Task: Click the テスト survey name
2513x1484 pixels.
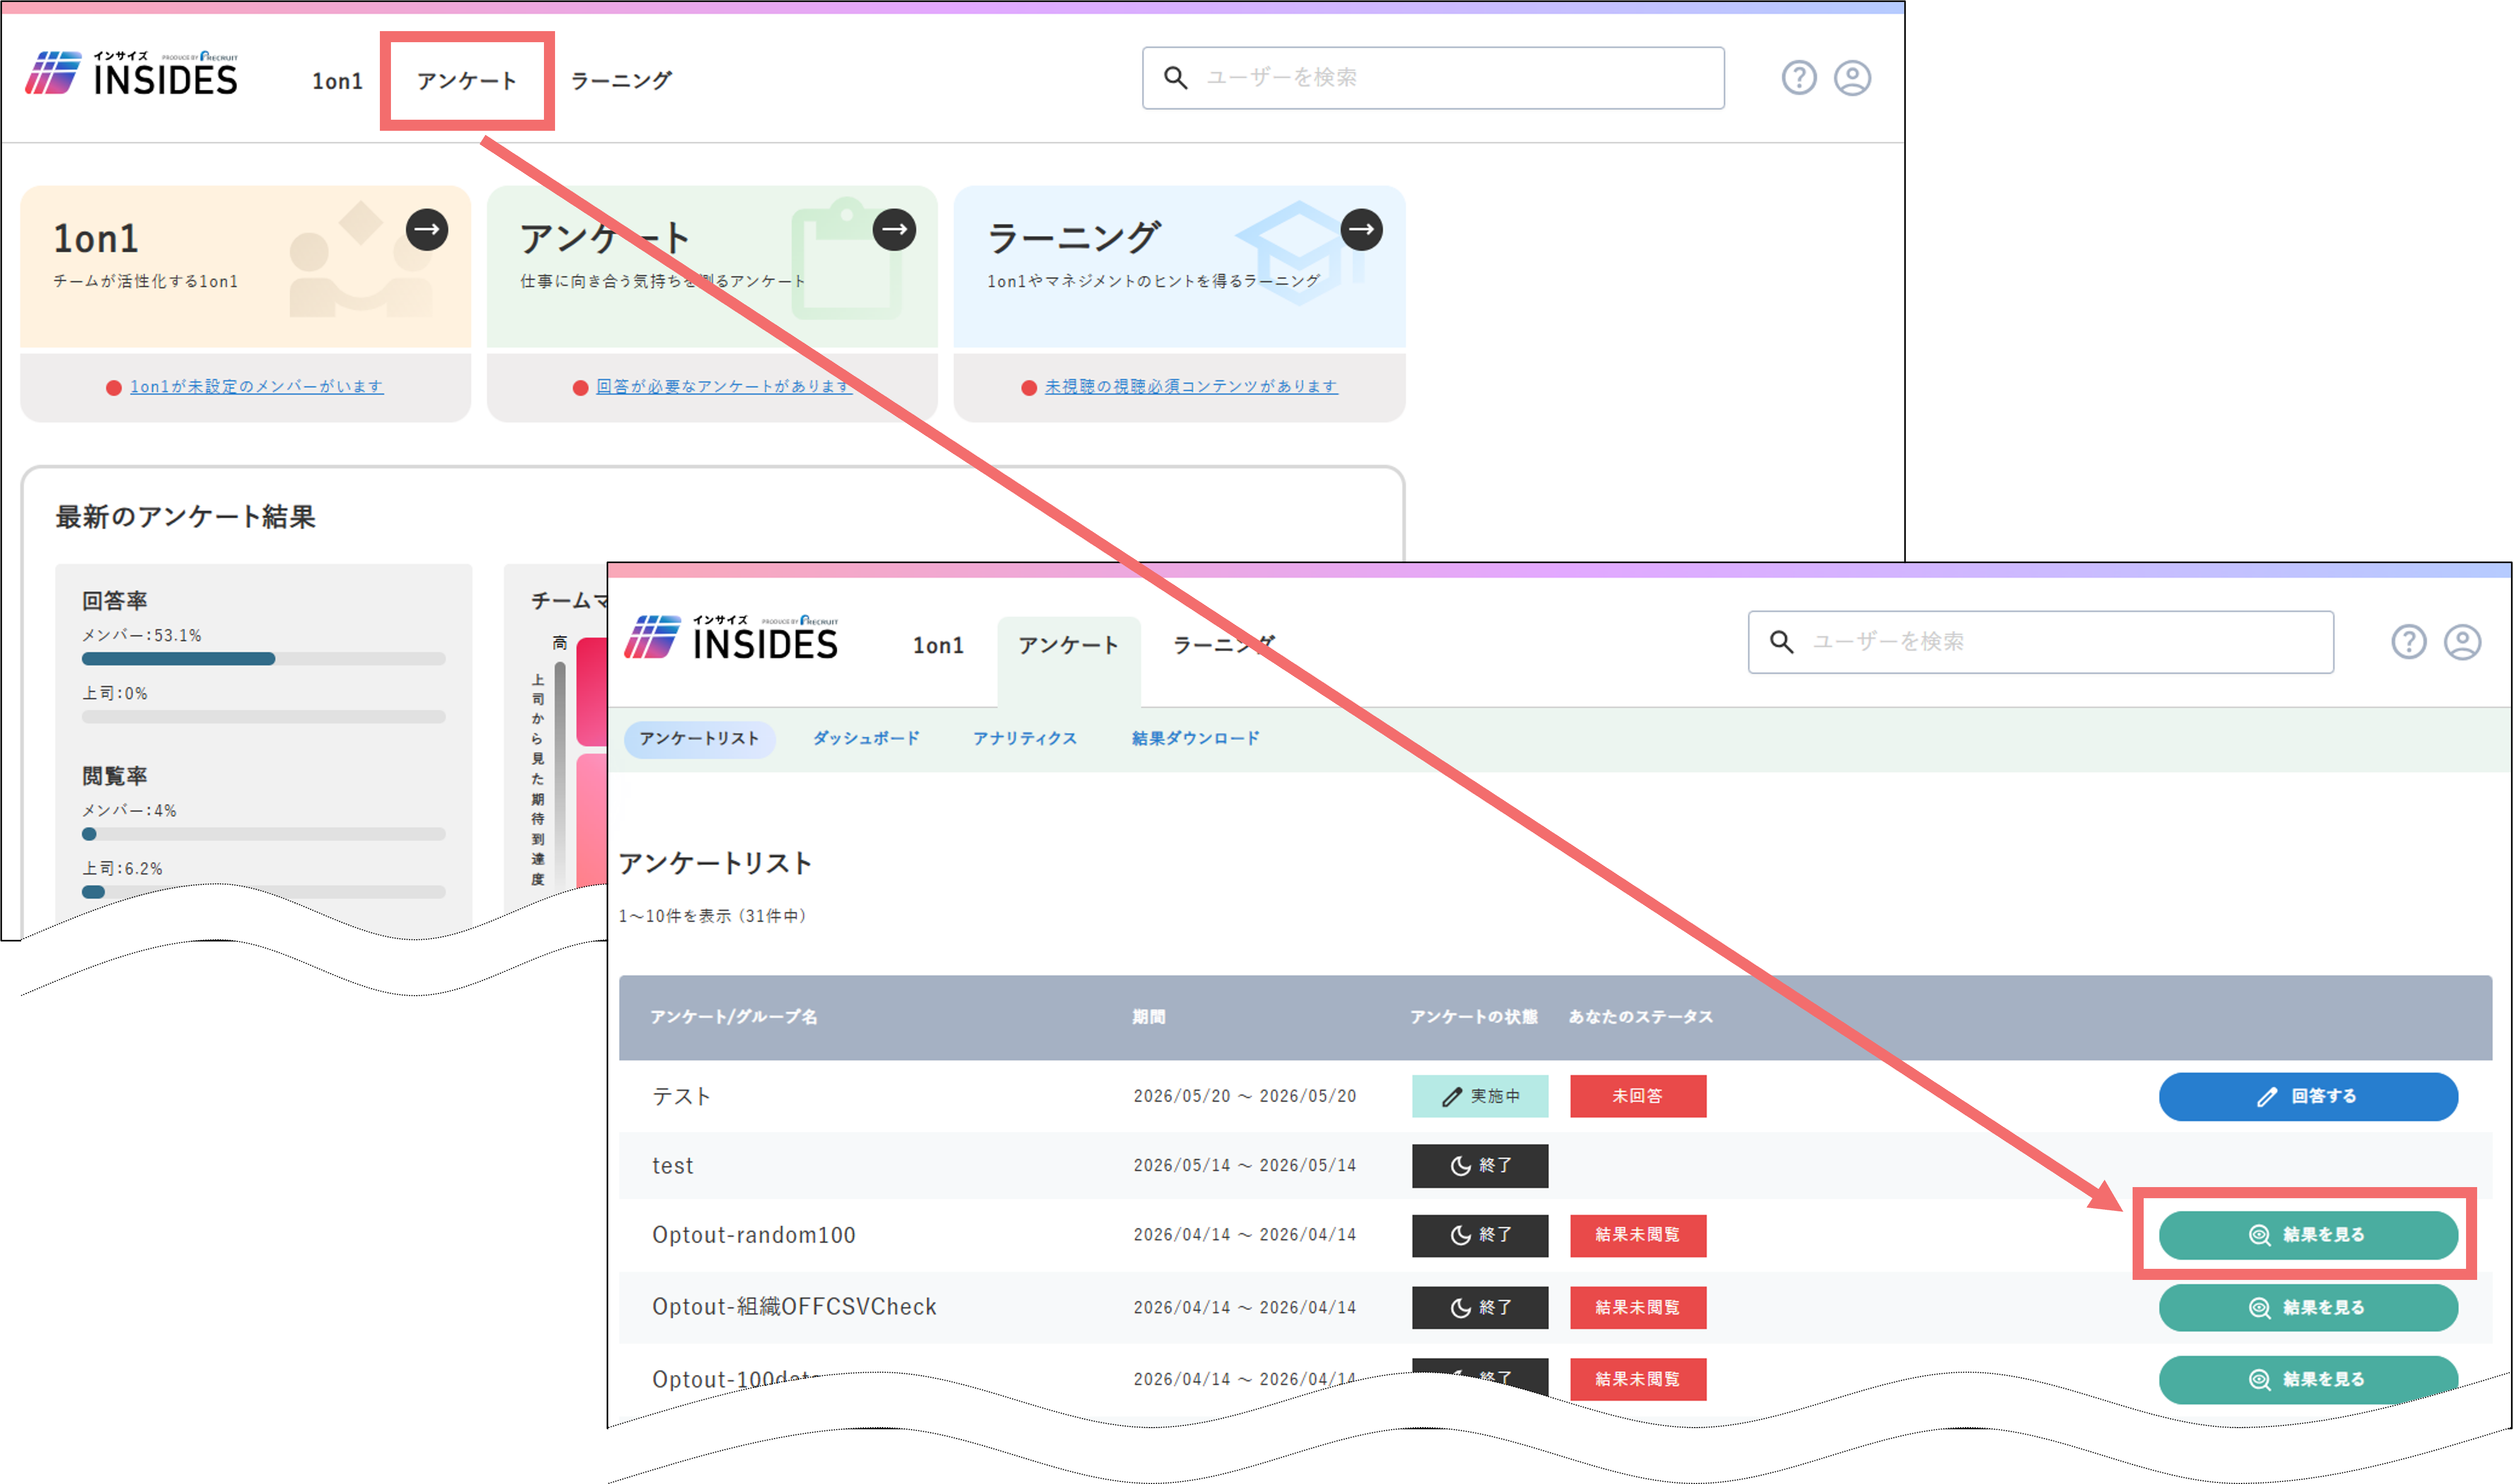Action: 681,1097
